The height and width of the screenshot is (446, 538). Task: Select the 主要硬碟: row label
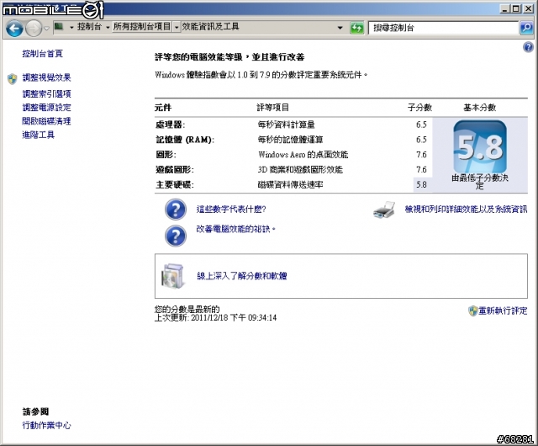(175, 185)
